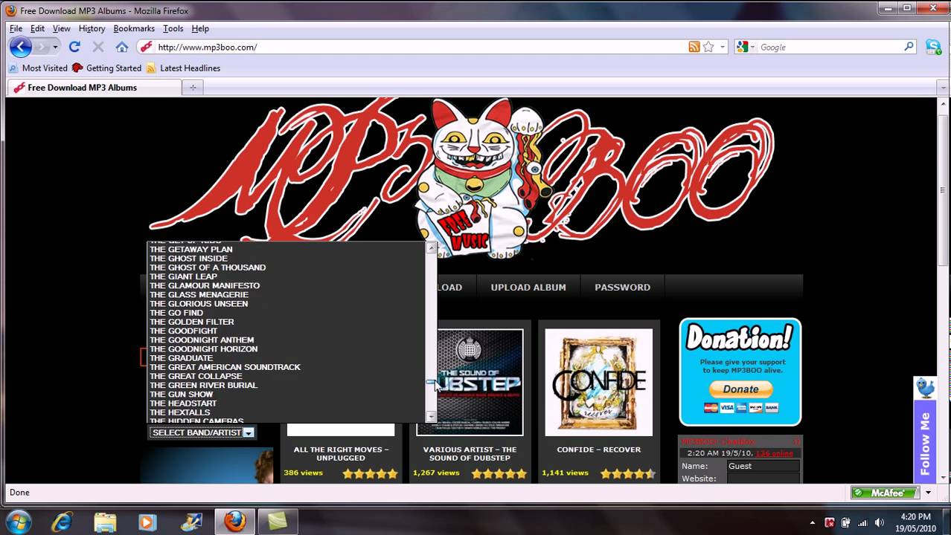The width and height of the screenshot is (951, 535).
Task: Click the Forward navigation arrow
Action: coord(42,47)
